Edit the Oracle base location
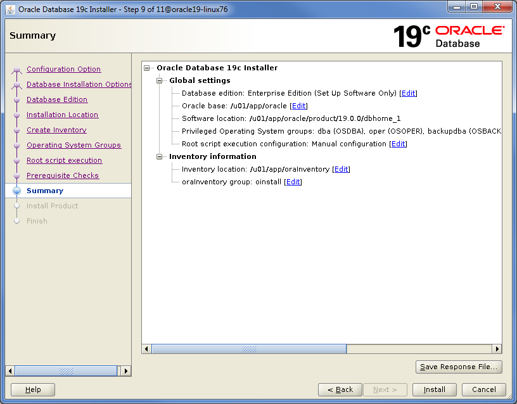Image resolution: width=517 pixels, height=404 pixels. (x=298, y=106)
